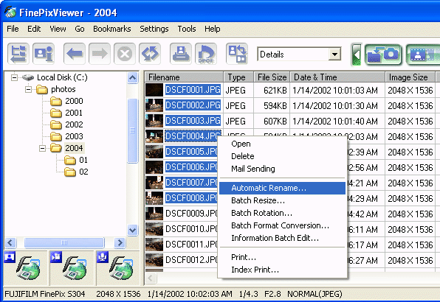This screenshot has width=440, height=302.
Task: Click the stop (X) toolbar icon
Action: (x=125, y=53)
